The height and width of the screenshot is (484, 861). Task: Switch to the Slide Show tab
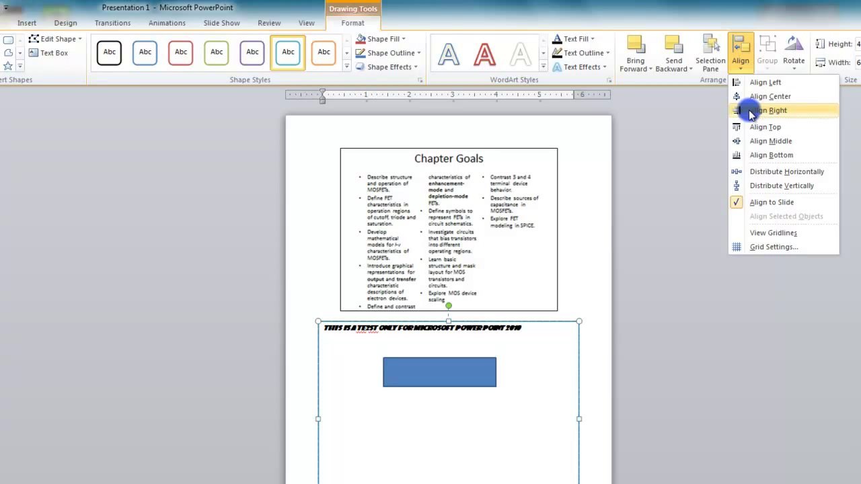(221, 23)
